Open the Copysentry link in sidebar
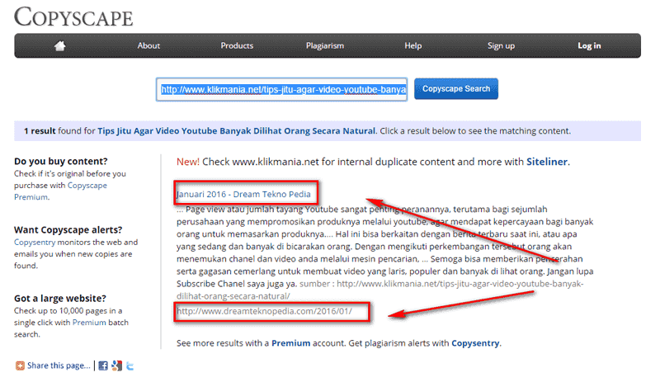The image size is (660, 382). pos(35,243)
